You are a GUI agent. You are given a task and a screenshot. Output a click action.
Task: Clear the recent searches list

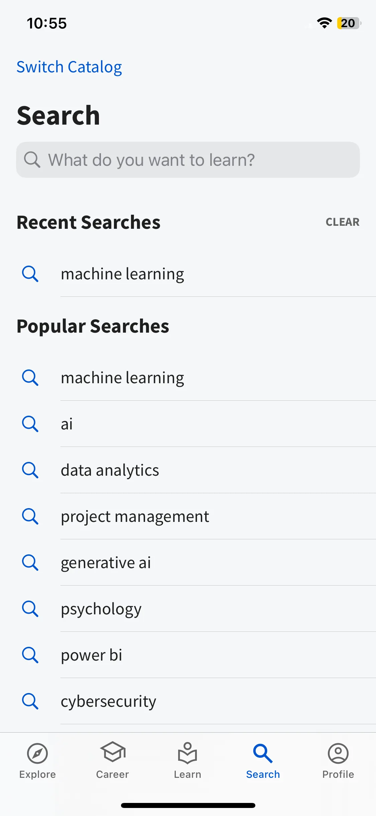343,222
